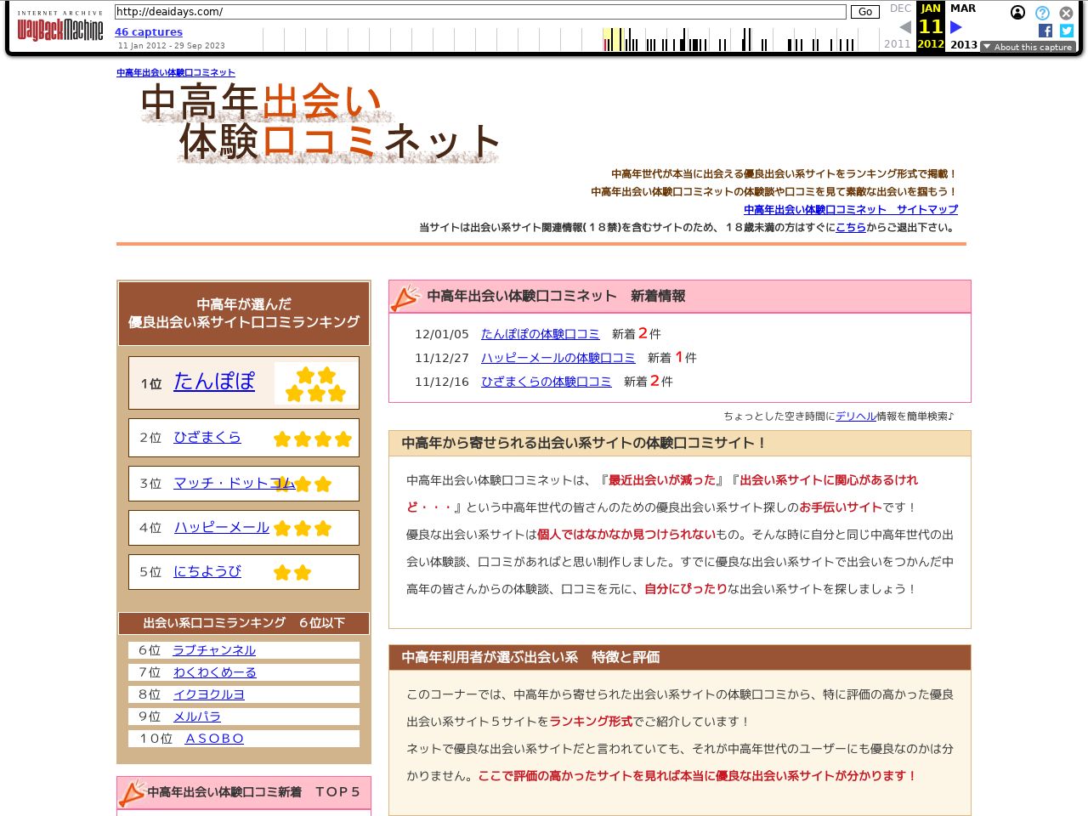Open the サイトマップ link in header
The width and height of the screenshot is (1088, 816).
coord(850,209)
